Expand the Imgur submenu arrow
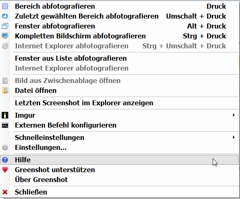 coord(233,115)
